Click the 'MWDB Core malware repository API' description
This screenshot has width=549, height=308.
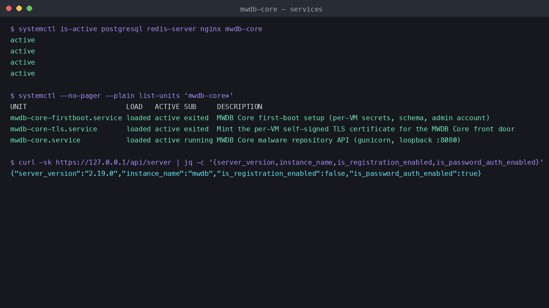click(339, 140)
